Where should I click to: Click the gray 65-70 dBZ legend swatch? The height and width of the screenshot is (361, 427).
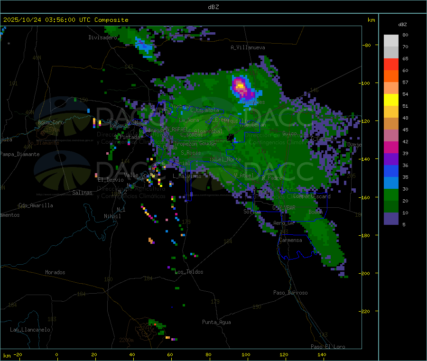click(x=391, y=53)
